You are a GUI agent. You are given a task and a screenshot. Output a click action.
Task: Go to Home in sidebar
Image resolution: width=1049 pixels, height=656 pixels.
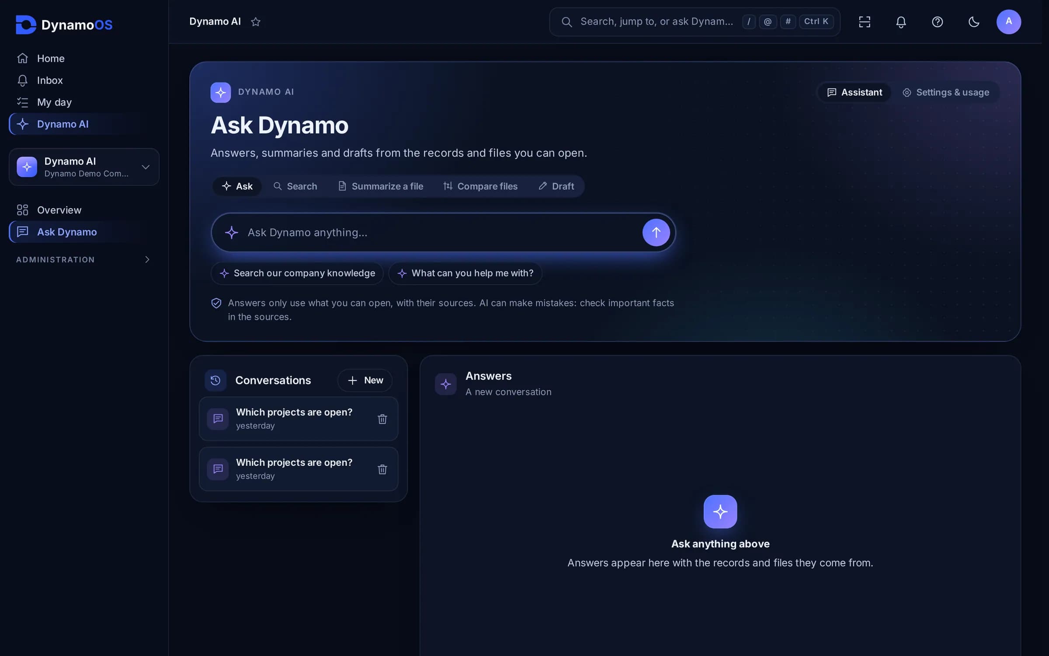(x=84, y=58)
